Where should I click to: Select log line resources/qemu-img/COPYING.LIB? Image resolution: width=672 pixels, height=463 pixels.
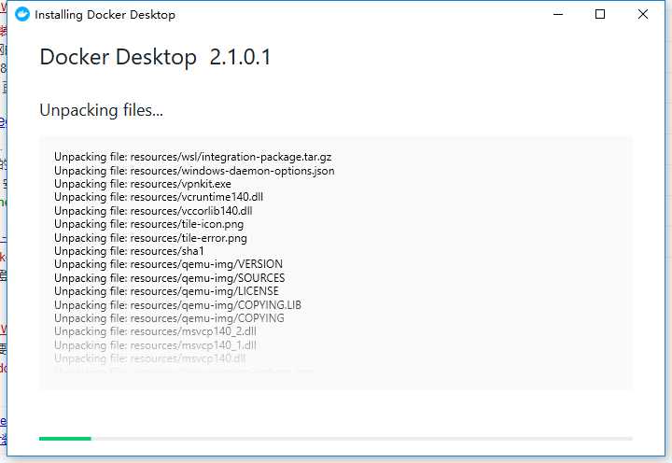(x=177, y=305)
